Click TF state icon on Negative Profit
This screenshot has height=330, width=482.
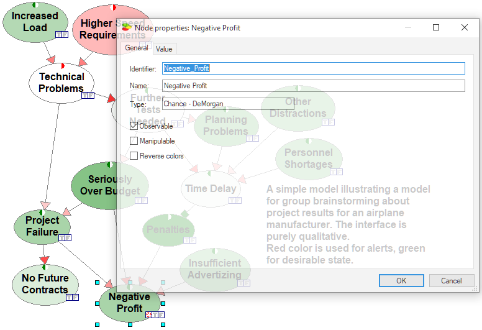pyautogui.click(x=158, y=314)
